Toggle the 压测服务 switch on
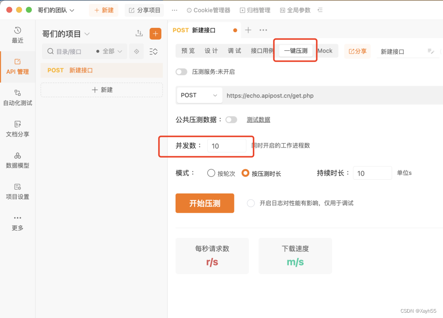This screenshot has width=443, height=318. click(181, 72)
